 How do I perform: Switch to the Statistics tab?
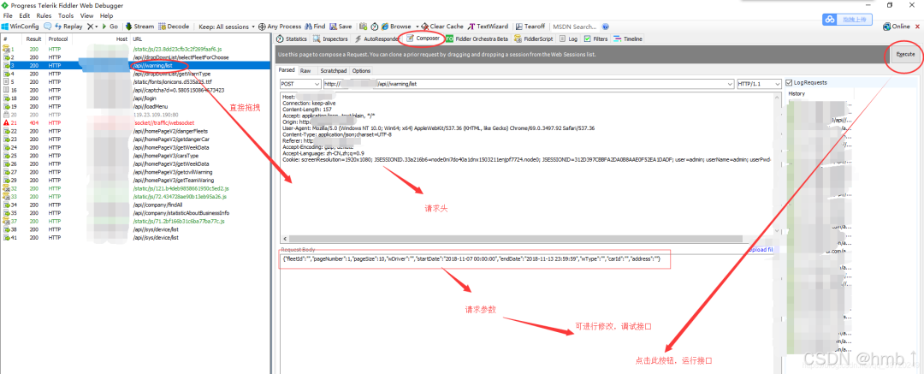(292, 39)
